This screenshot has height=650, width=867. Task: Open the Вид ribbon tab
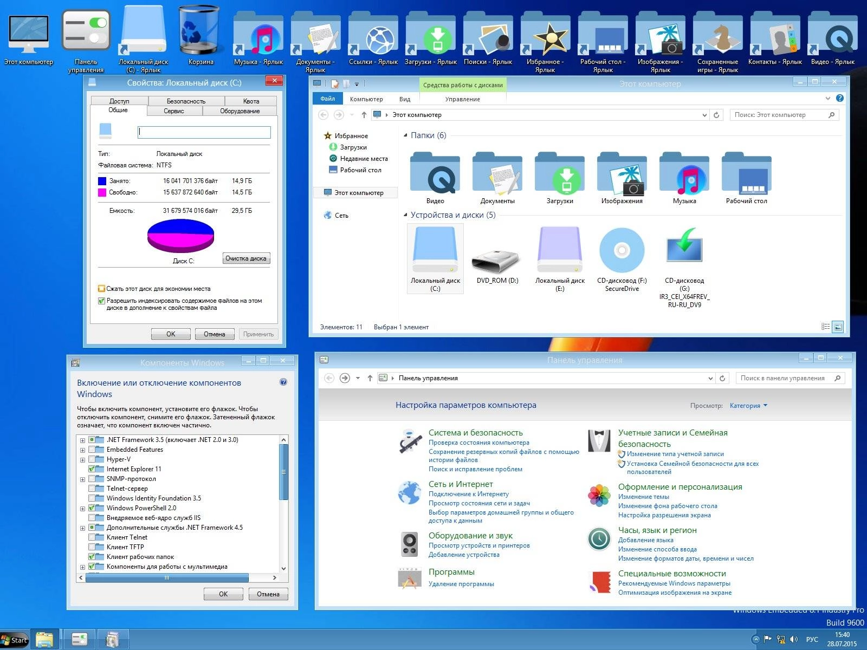[405, 99]
